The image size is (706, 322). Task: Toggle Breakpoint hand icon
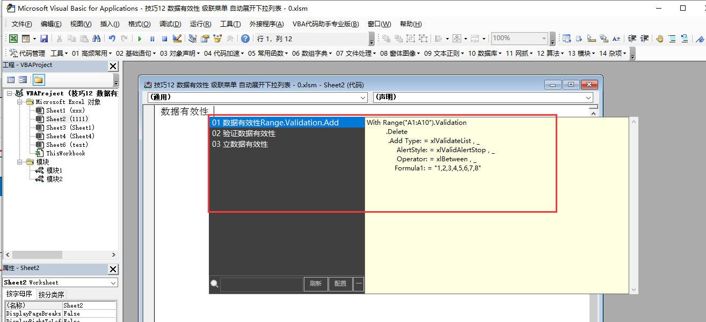point(659,39)
